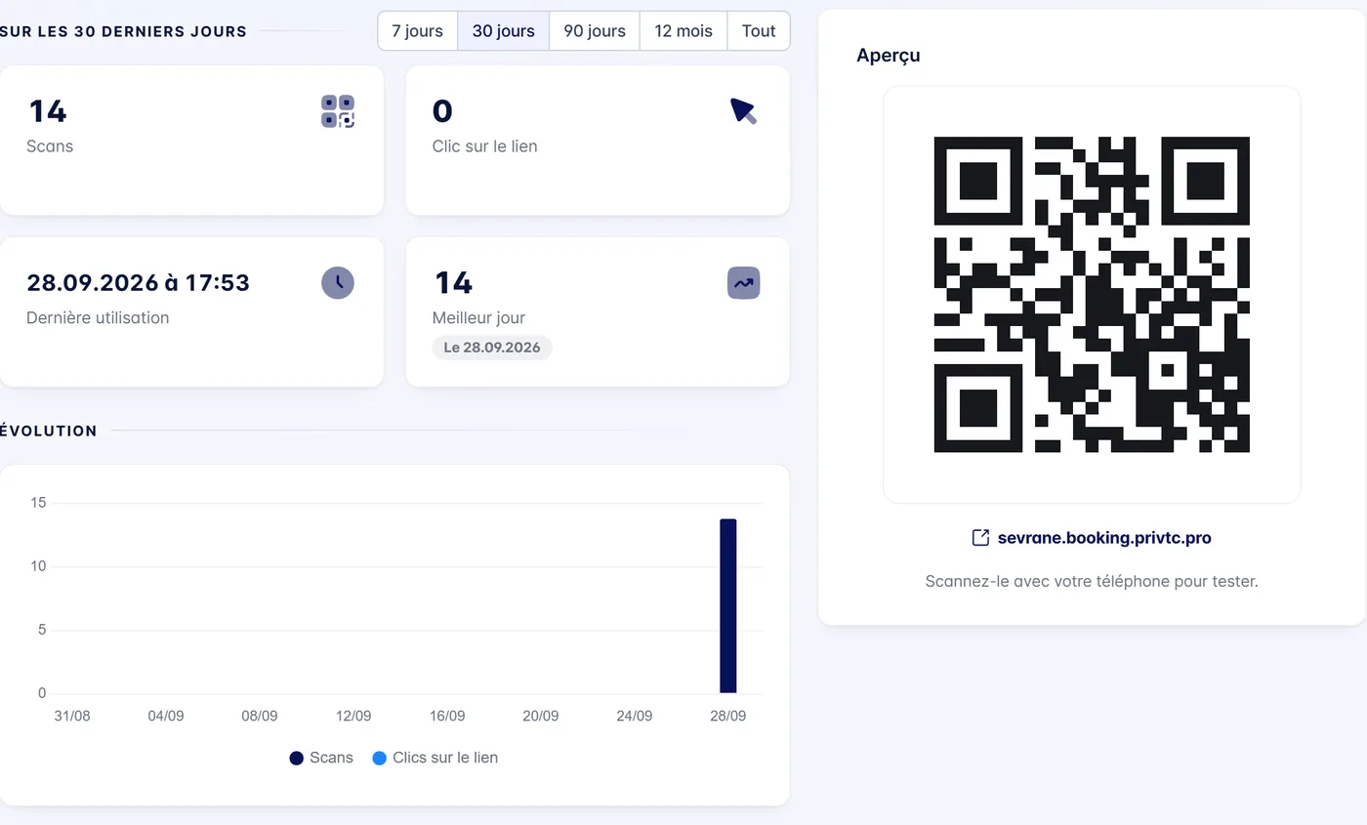Viewport: 1367px width, 825px height.
Task: Click the external link icon beside sevrane.booking.privtc.pro
Action: [980, 538]
